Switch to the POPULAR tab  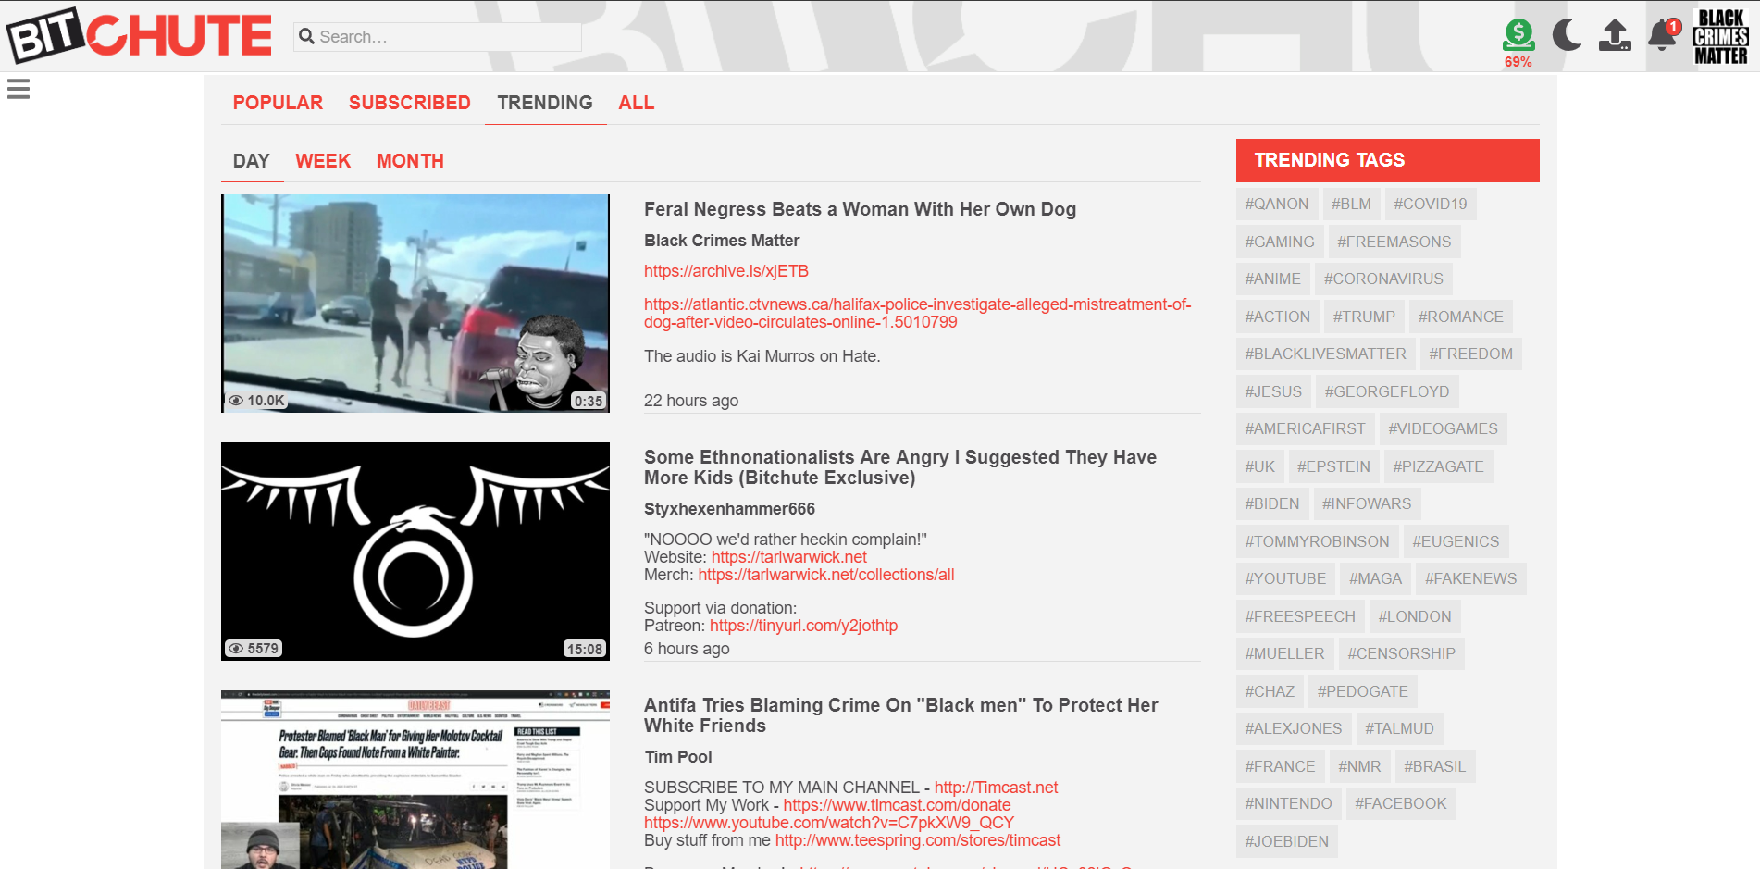(278, 103)
